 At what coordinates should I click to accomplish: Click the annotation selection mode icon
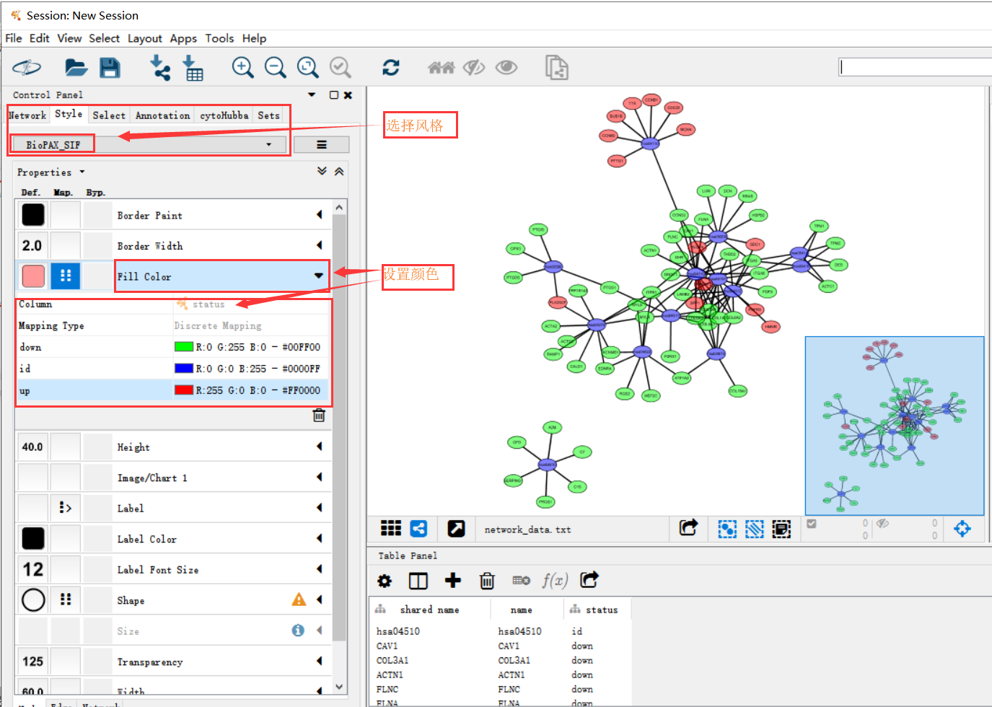pyautogui.click(x=781, y=529)
